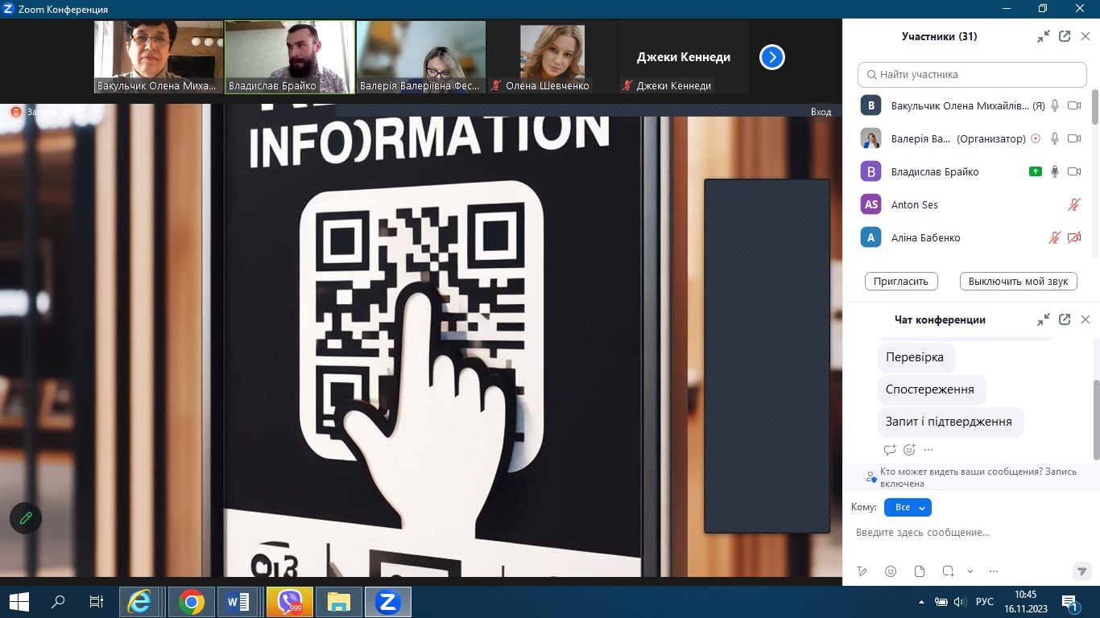The height and width of the screenshot is (618, 1100).
Task: Click the РУС language indicator in tray
Action: pos(984,602)
